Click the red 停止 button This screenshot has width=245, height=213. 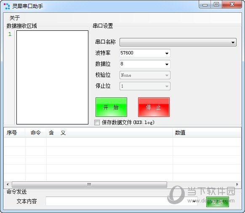(154, 107)
